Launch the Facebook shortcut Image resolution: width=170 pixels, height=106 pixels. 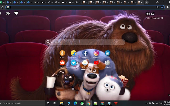[x=85, y=53]
